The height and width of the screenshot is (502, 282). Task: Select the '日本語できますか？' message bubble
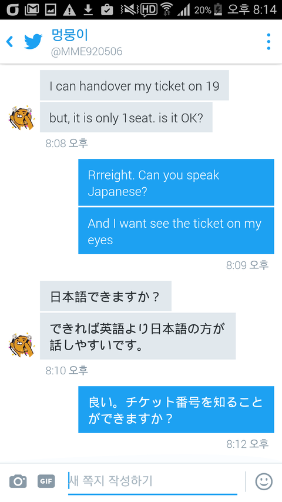(106, 296)
